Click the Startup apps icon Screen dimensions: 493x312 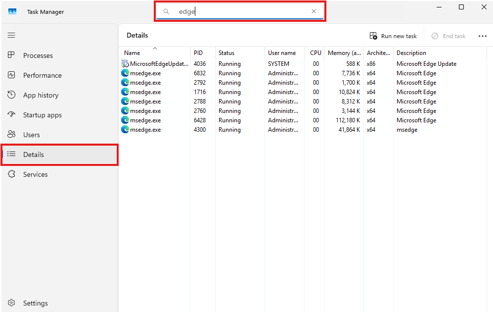click(11, 115)
